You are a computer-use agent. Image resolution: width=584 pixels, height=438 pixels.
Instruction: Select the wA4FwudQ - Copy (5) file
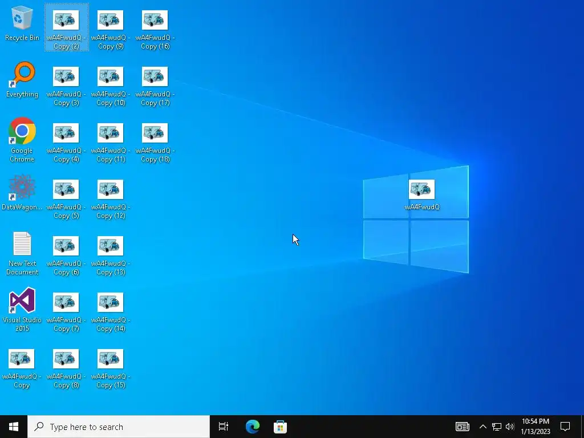[66, 199]
